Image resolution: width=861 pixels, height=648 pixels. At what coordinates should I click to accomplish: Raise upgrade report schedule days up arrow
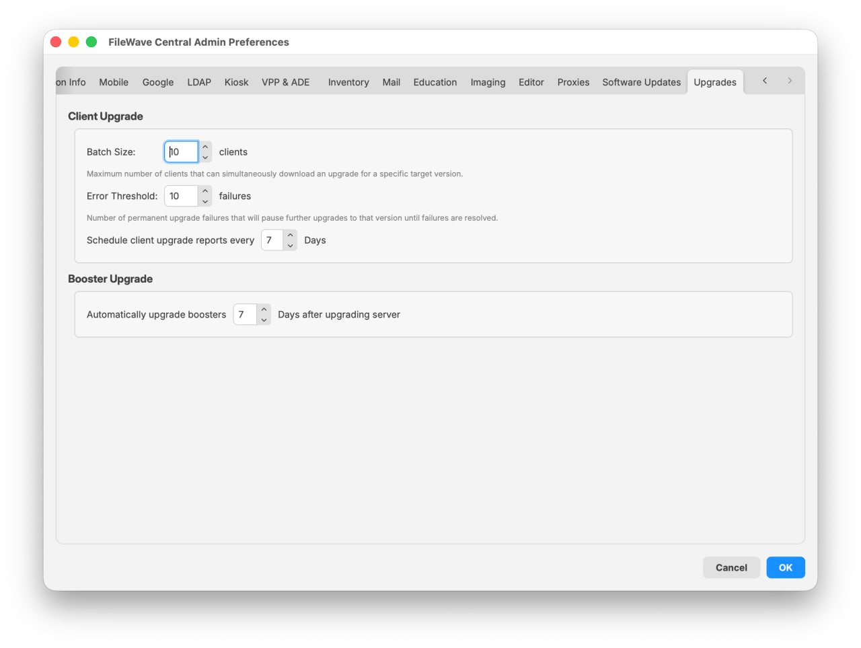pyautogui.click(x=290, y=235)
